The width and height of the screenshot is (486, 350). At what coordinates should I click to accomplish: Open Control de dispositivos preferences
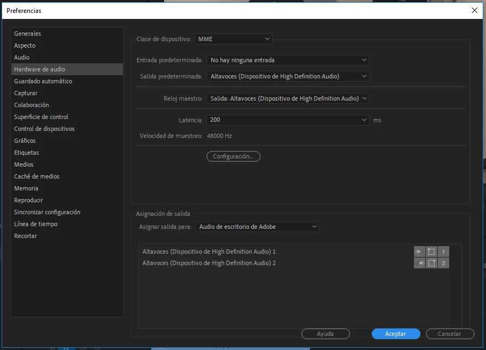click(x=67, y=129)
